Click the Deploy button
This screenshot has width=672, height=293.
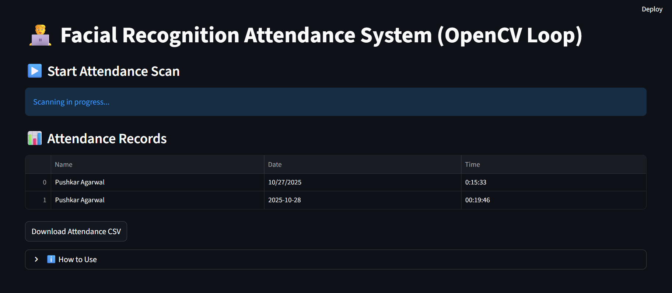coord(652,9)
